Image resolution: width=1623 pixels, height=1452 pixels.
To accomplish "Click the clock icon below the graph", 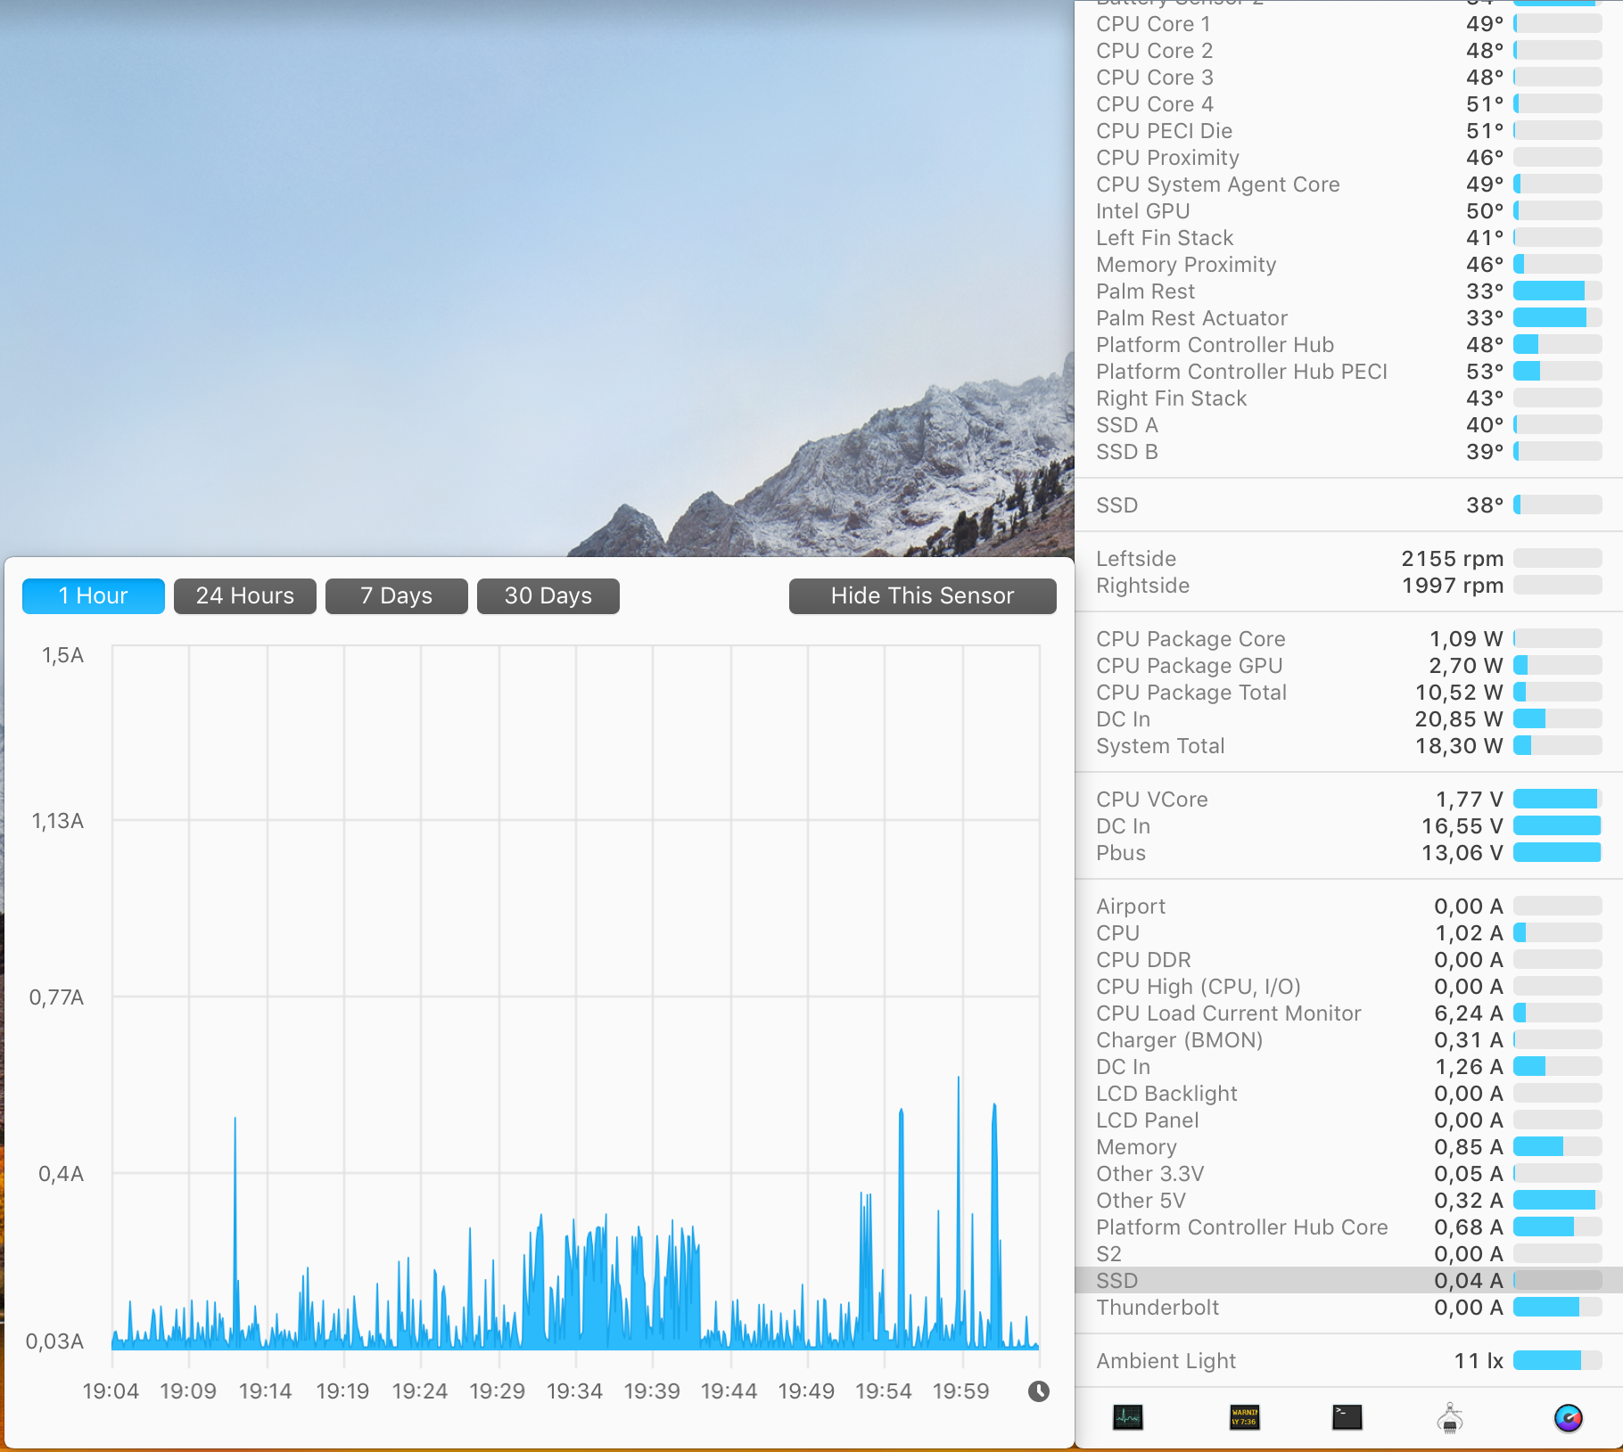I will [1039, 1391].
